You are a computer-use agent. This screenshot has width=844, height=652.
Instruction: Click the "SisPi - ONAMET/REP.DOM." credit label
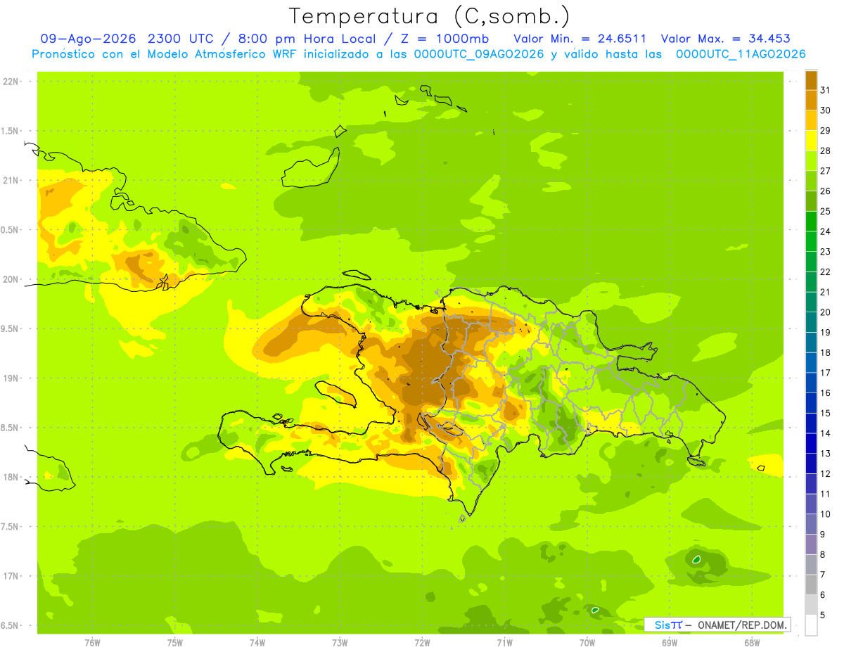tap(717, 625)
